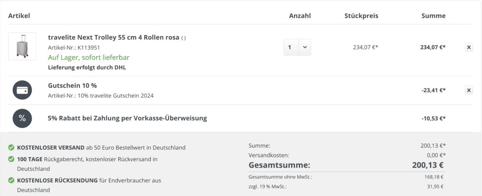482x196 pixels.
Task: Open the travelite Next Trolley product link
Action: coord(113,38)
